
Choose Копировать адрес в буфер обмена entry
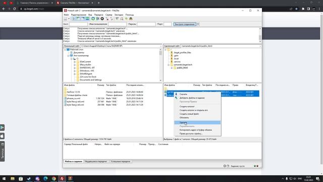(x=197, y=130)
